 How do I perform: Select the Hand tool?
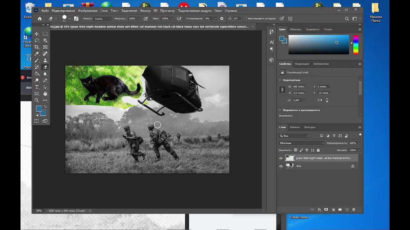tap(45, 94)
